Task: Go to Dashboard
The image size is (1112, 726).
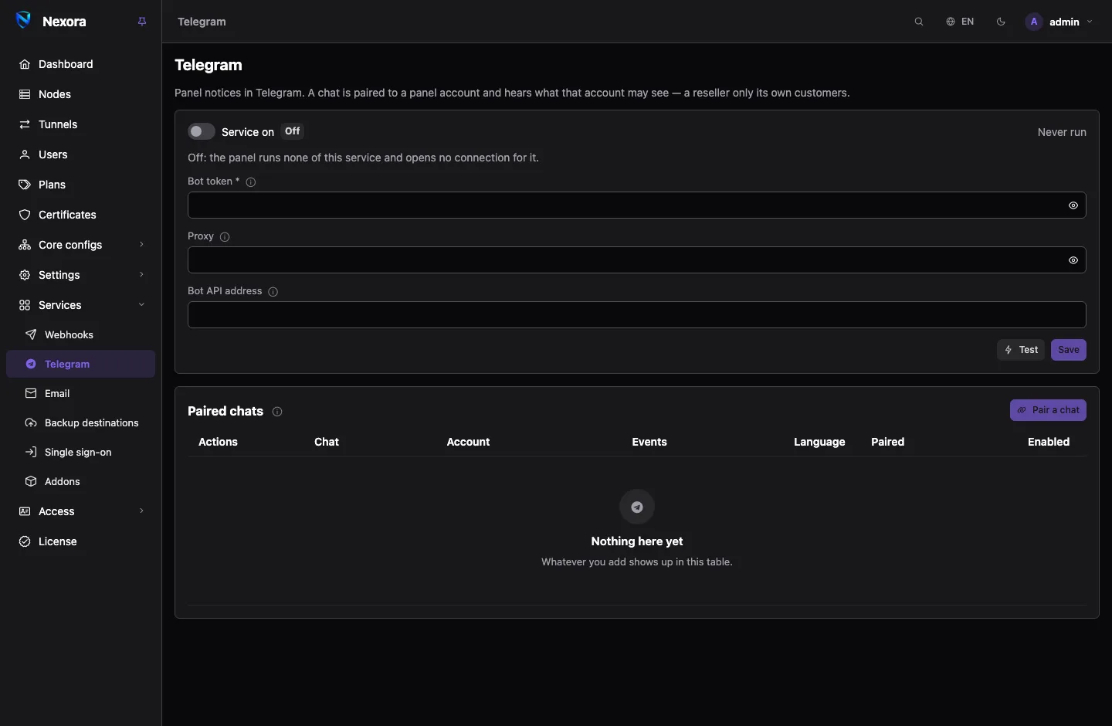Action: (81, 64)
